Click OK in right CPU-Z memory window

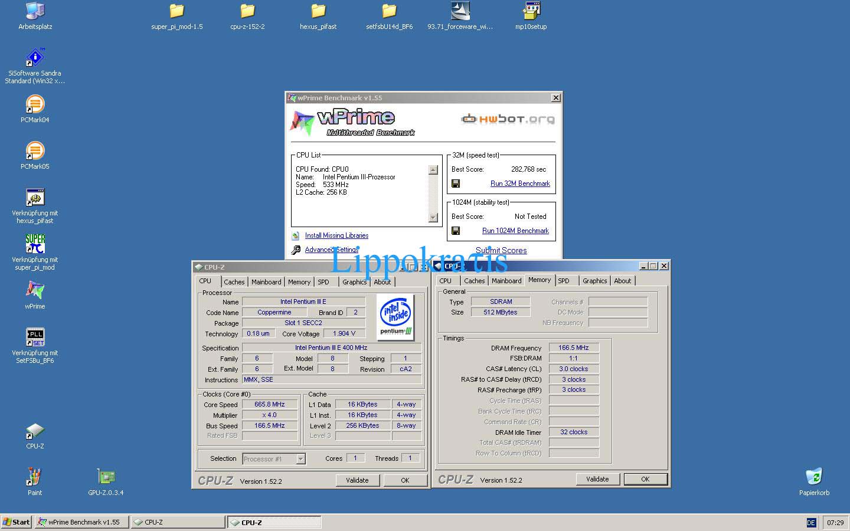coord(645,479)
